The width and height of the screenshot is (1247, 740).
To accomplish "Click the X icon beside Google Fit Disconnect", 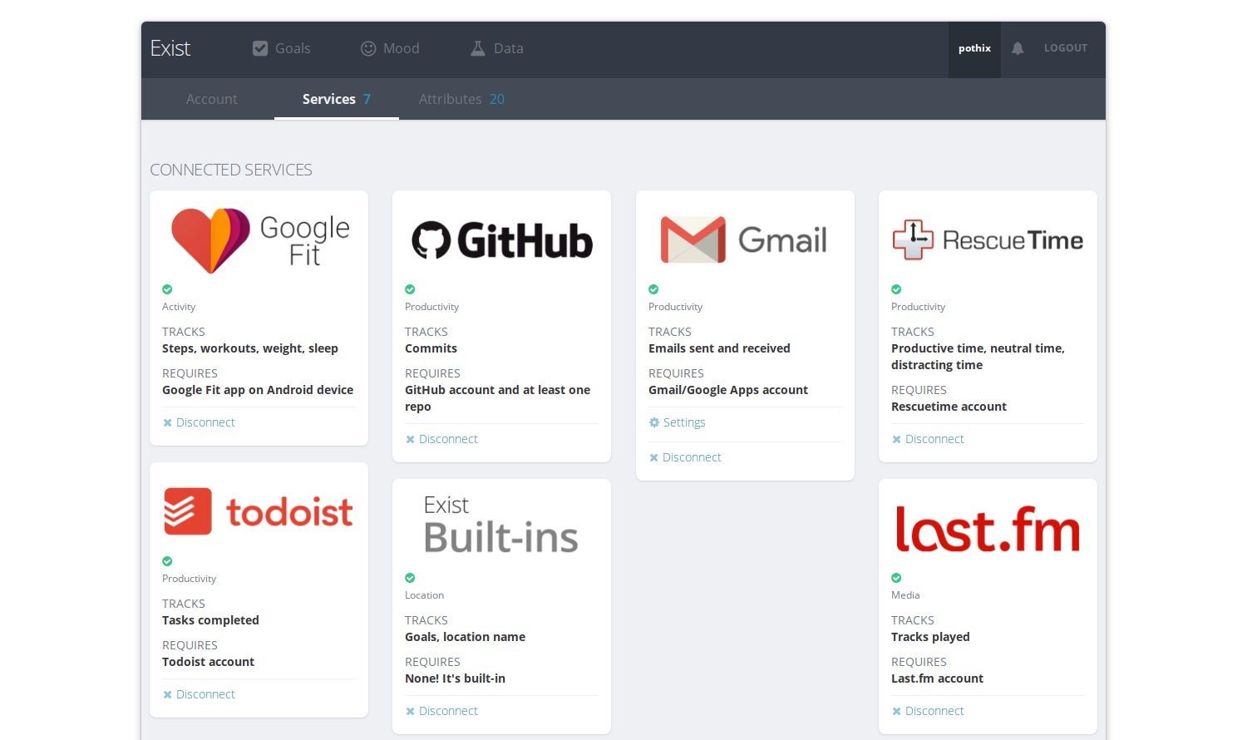I will point(167,423).
